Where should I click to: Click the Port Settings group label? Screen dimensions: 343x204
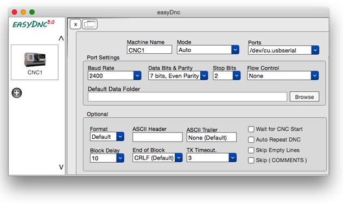coord(103,58)
